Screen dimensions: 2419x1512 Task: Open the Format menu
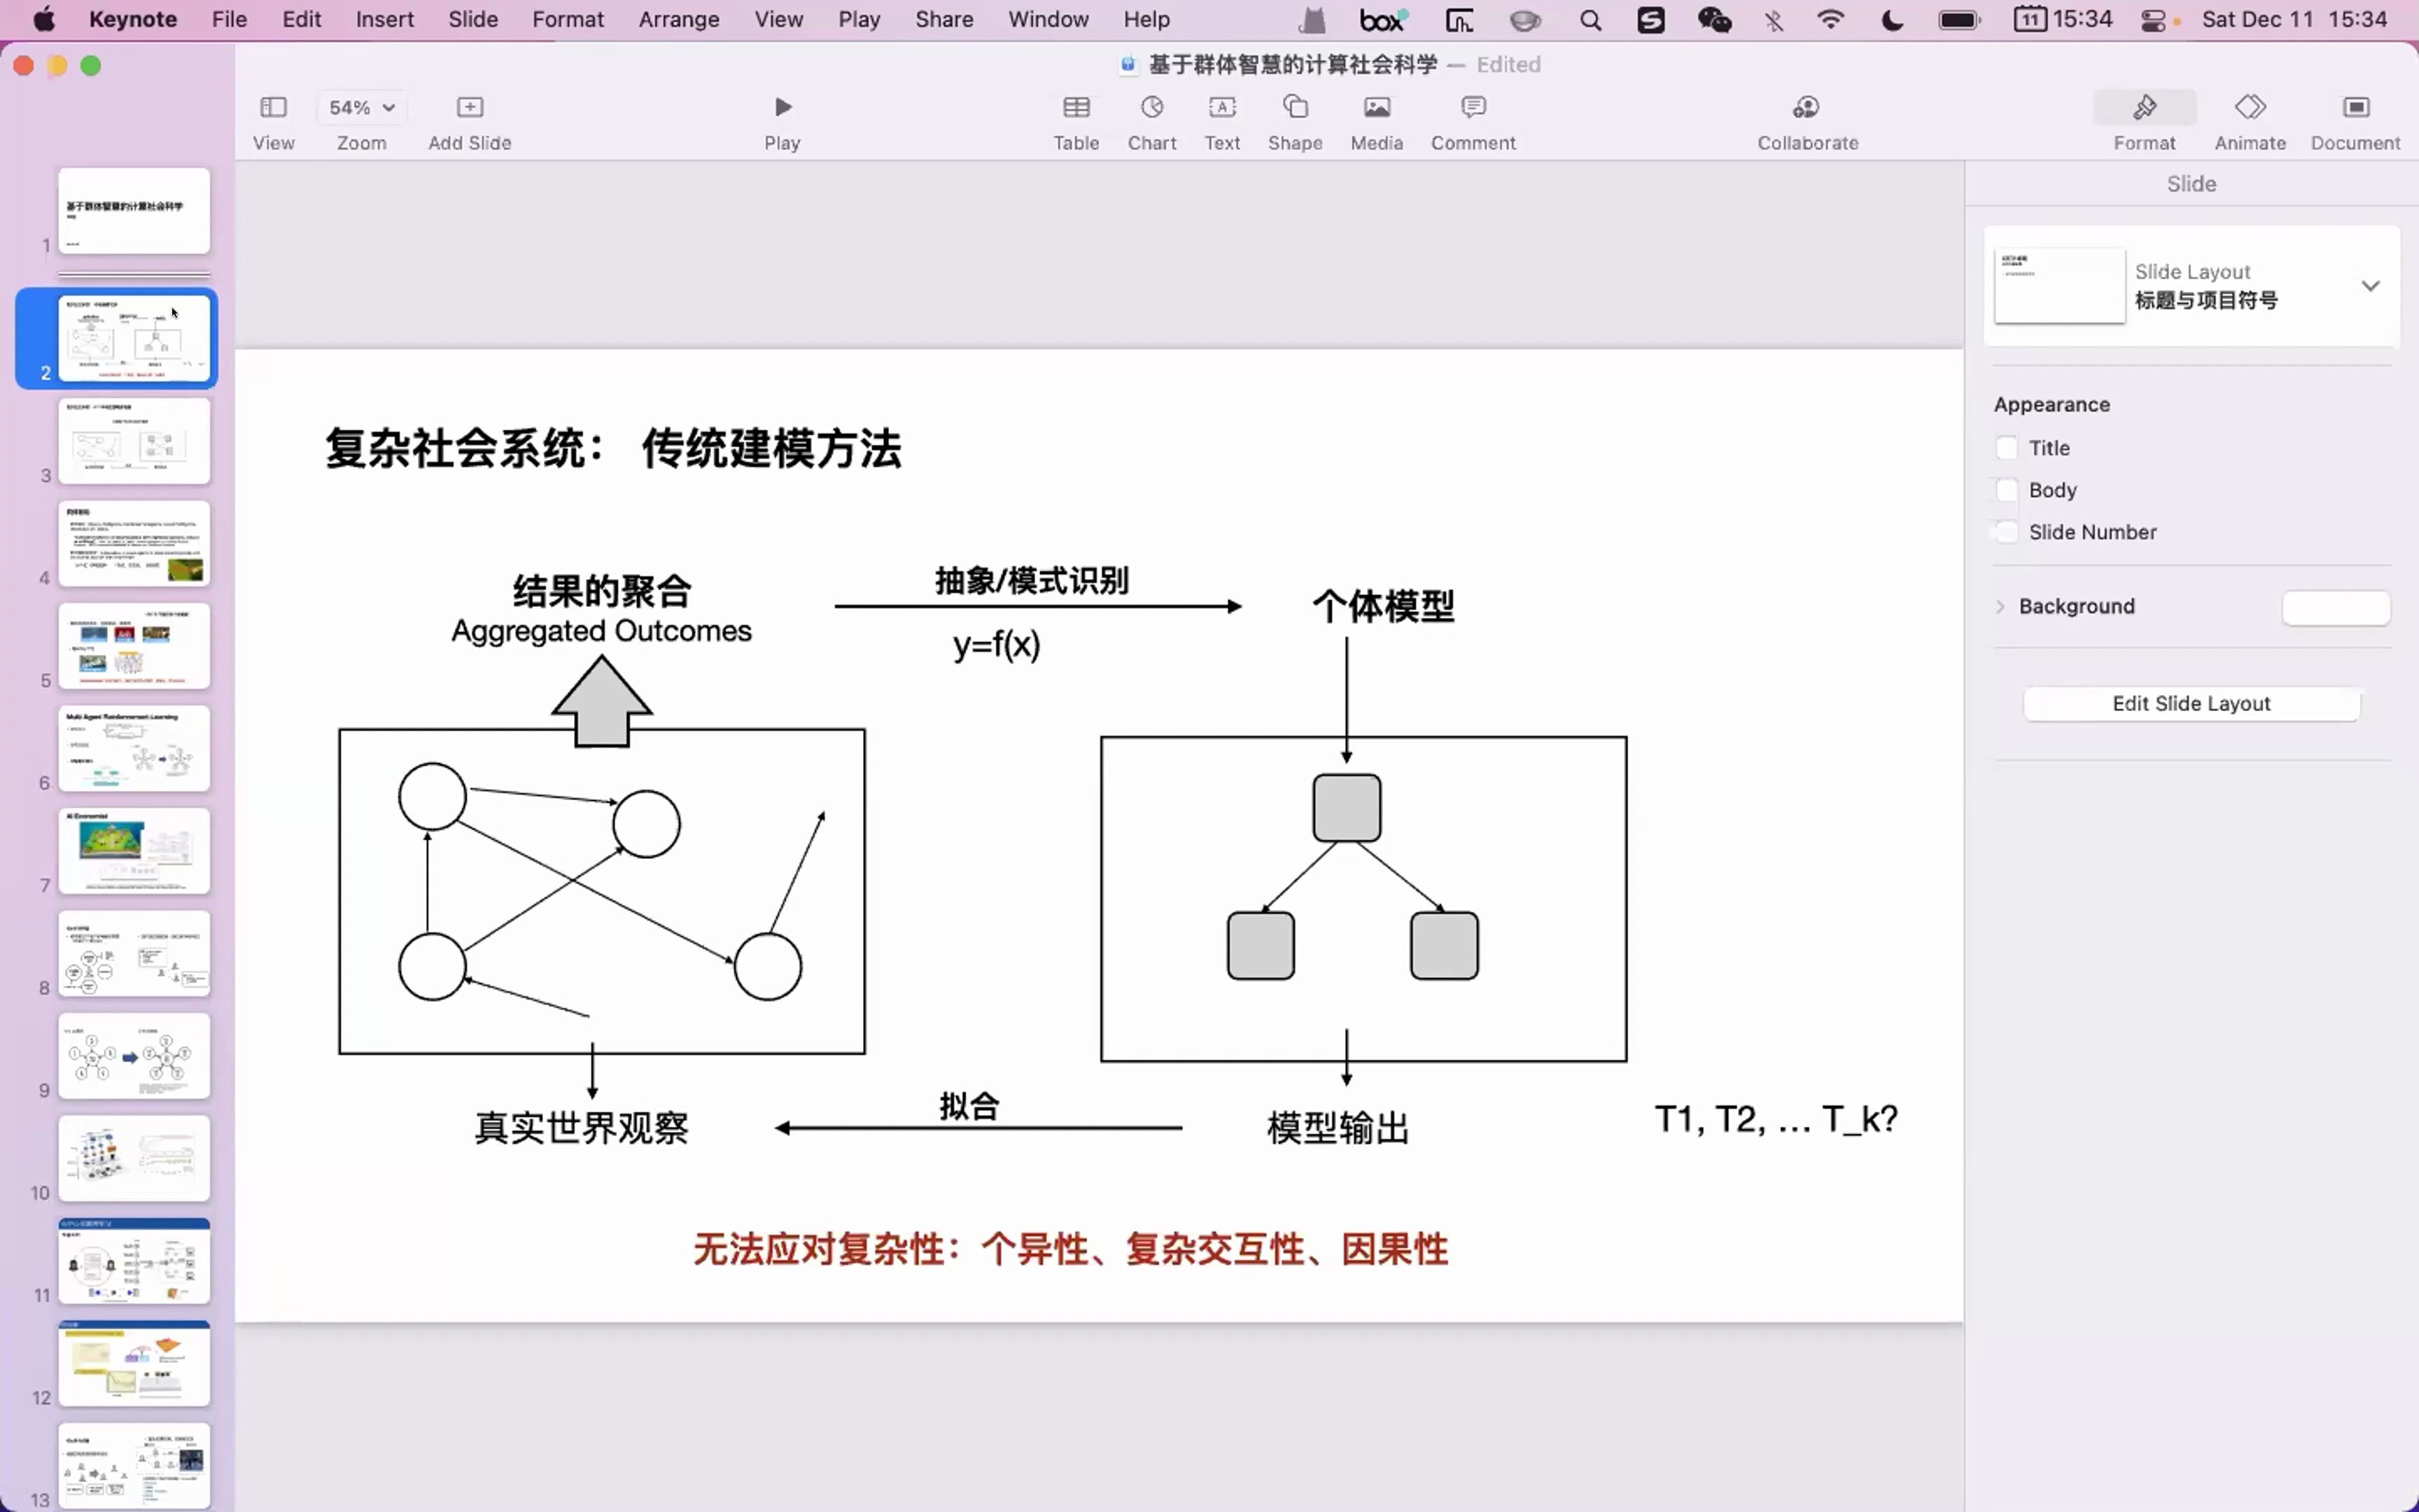(566, 19)
